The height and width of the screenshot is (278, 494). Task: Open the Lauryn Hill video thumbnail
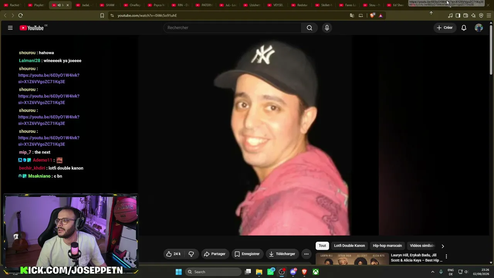352,259
